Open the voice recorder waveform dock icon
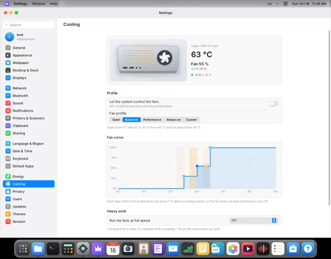Image resolution: width=331 pixels, height=259 pixels. (x=263, y=248)
